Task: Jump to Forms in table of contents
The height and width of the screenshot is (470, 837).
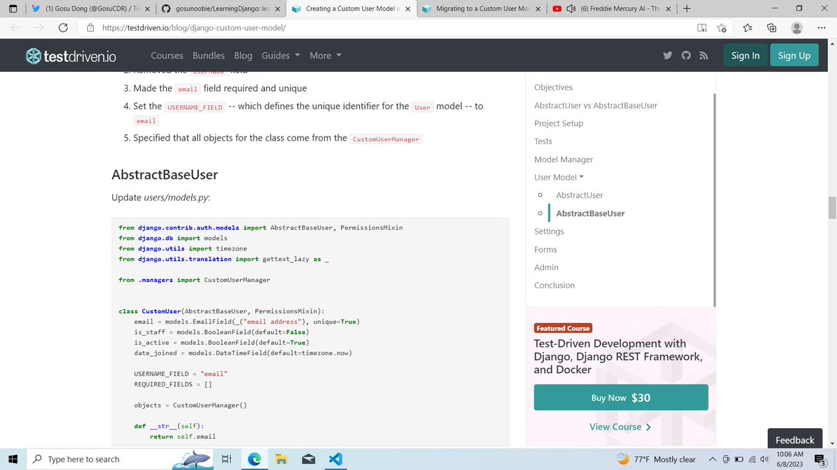Action: tap(545, 249)
